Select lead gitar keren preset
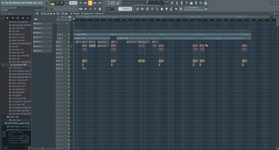279x150 pixels. (x=18, y=34)
